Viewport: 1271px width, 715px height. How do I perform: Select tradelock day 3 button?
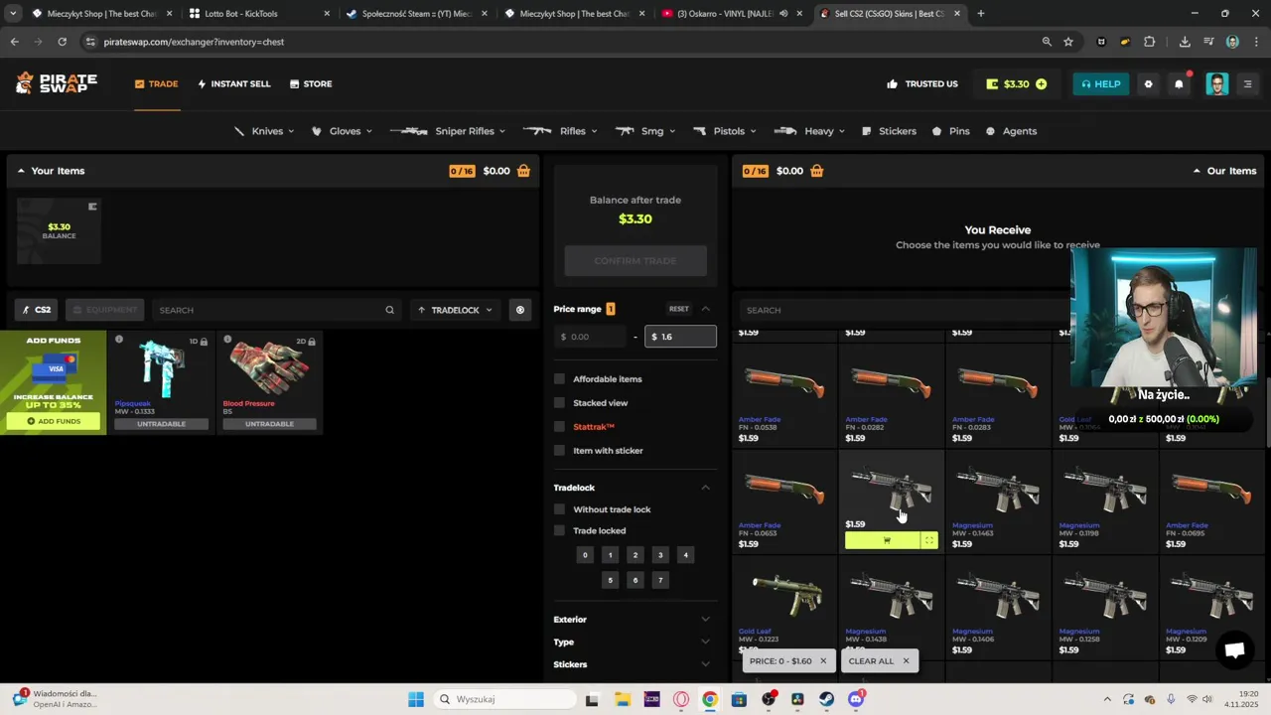pyautogui.click(x=660, y=555)
